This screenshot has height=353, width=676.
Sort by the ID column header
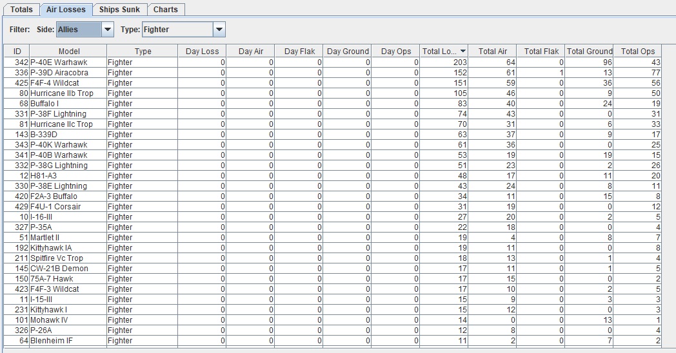17,52
